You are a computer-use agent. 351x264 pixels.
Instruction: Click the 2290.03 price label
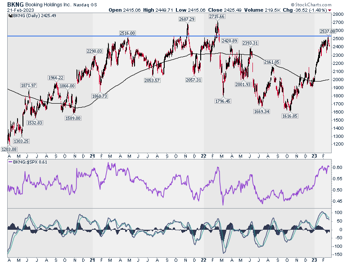[94, 51]
